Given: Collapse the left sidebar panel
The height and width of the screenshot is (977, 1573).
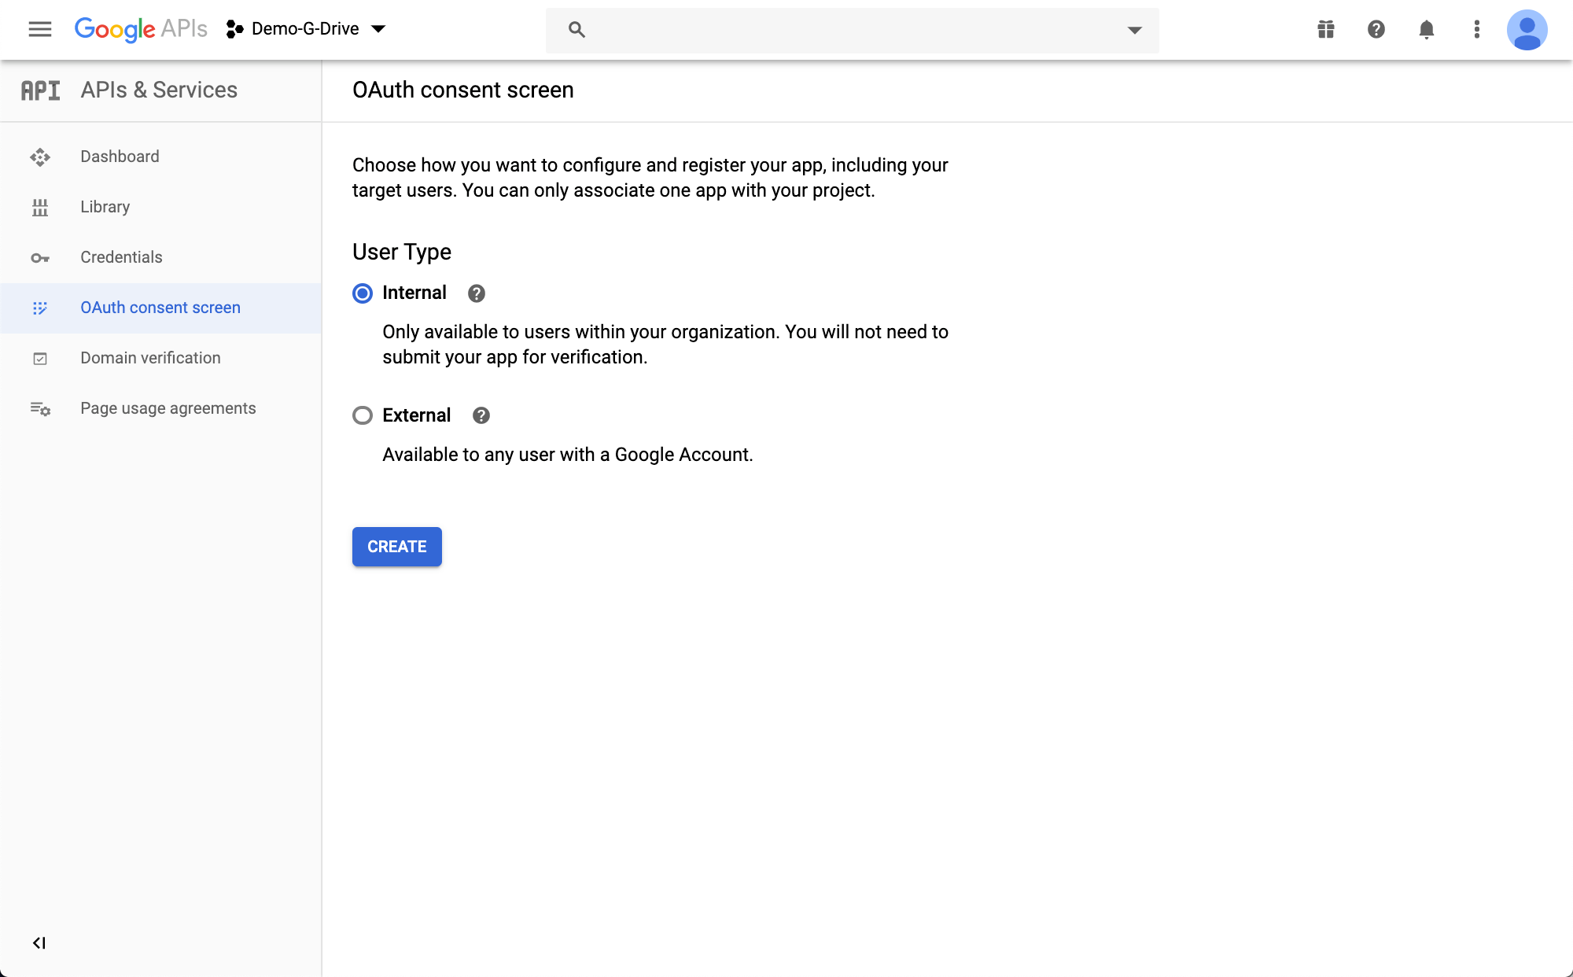Looking at the screenshot, I should [39, 942].
